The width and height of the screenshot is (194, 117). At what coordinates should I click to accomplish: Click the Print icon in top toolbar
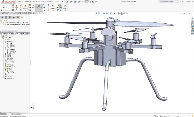[x=79, y=2]
